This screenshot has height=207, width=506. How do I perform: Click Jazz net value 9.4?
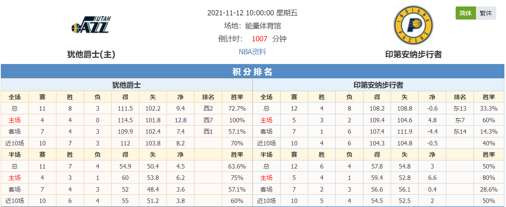pos(181,109)
